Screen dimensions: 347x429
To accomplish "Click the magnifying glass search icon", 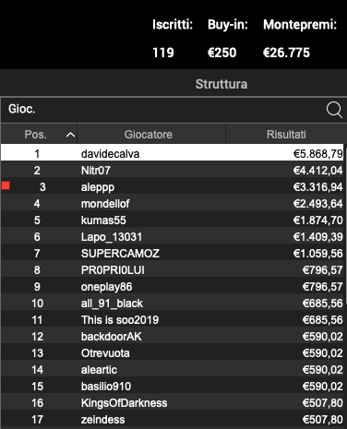I will [x=334, y=110].
